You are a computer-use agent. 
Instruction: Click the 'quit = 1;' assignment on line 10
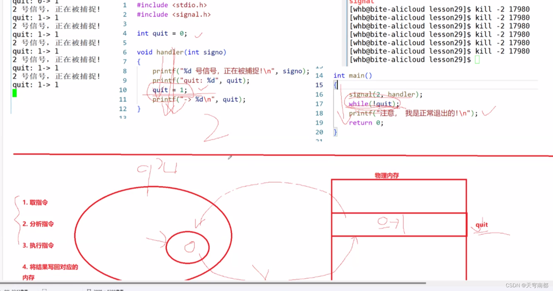(x=170, y=90)
